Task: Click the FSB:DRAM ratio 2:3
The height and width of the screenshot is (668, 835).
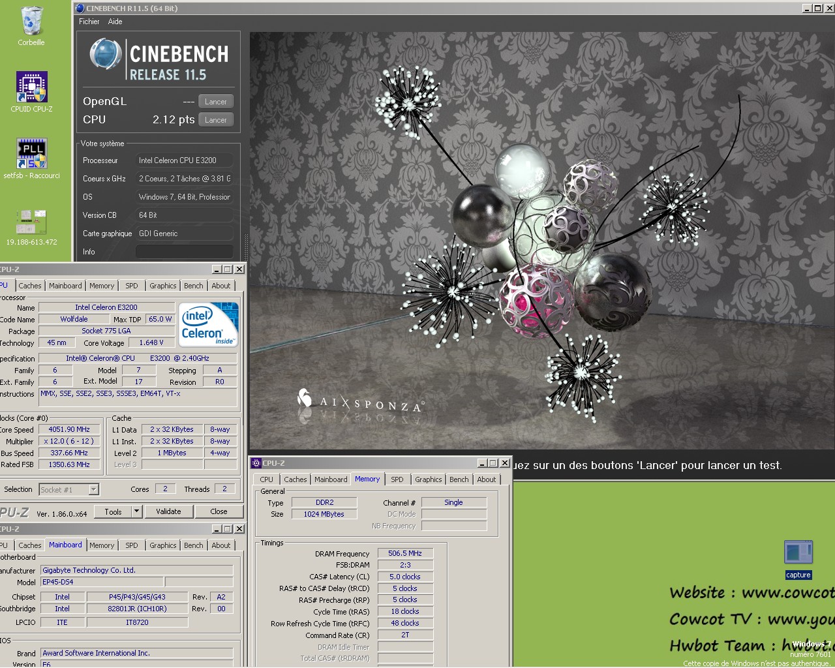Action: [x=405, y=565]
